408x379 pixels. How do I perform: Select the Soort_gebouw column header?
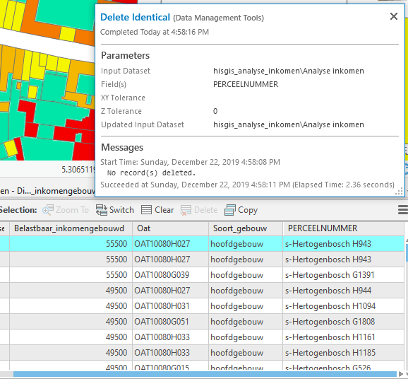(x=246, y=228)
